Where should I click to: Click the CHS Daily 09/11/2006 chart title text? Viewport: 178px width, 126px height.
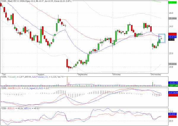pos(37,1)
